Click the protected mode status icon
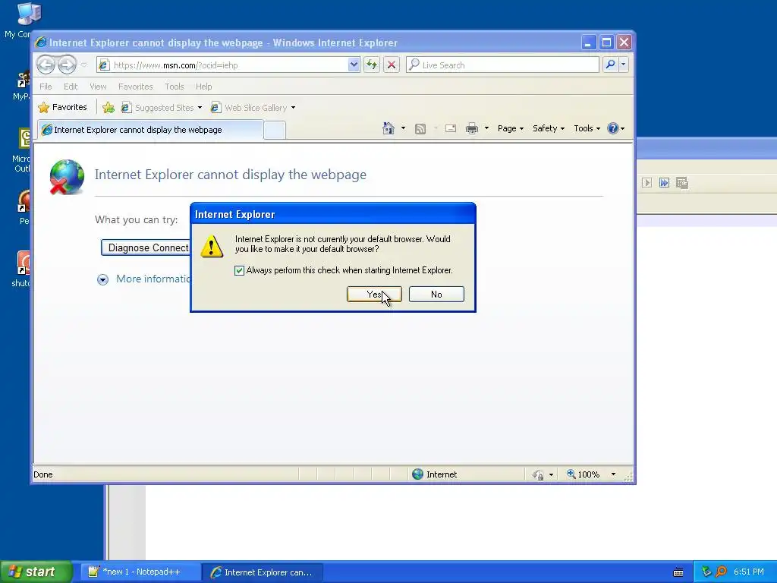777x583 pixels. coord(538,474)
